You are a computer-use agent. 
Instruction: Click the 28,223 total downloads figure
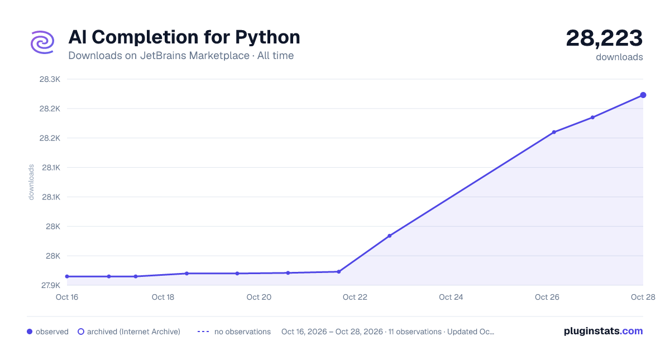(604, 38)
